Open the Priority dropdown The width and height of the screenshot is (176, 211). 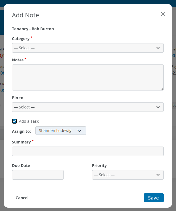click(128, 175)
